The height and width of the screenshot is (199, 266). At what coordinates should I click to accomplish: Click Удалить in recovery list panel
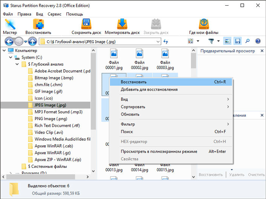[x=237, y=175]
